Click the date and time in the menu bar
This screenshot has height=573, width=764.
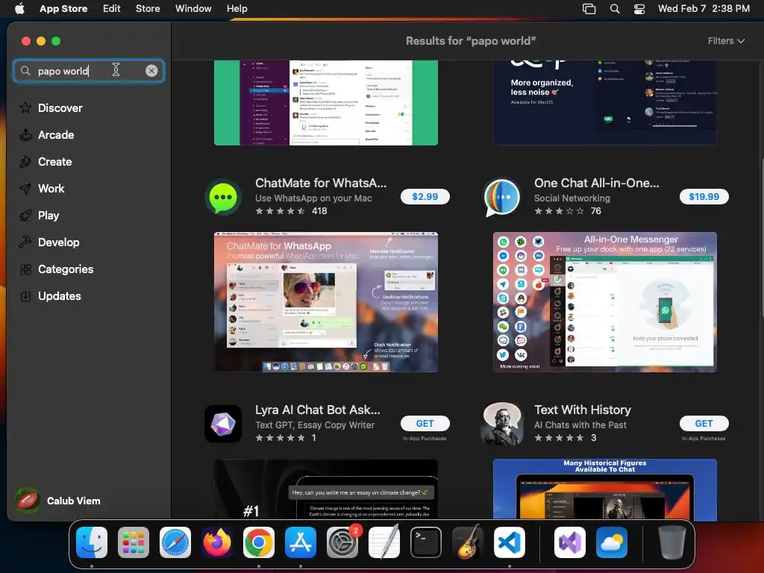click(x=704, y=8)
